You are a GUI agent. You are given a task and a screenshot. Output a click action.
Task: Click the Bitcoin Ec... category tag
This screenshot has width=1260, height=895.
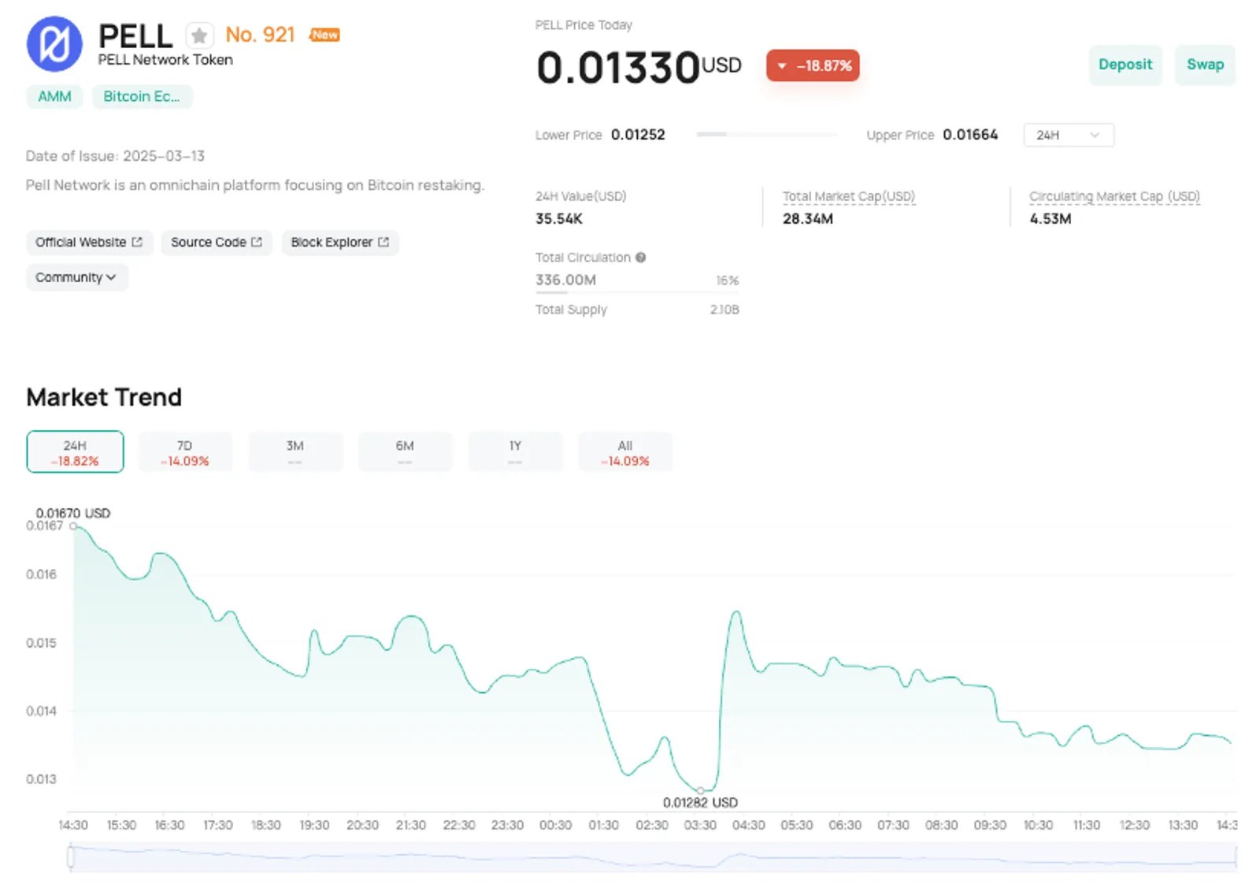pyautogui.click(x=142, y=96)
